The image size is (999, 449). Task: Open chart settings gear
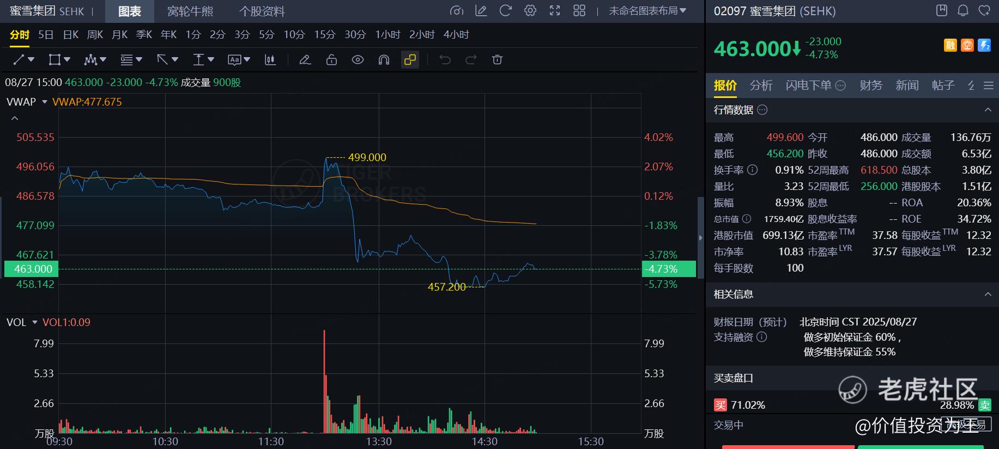[x=530, y=11]
